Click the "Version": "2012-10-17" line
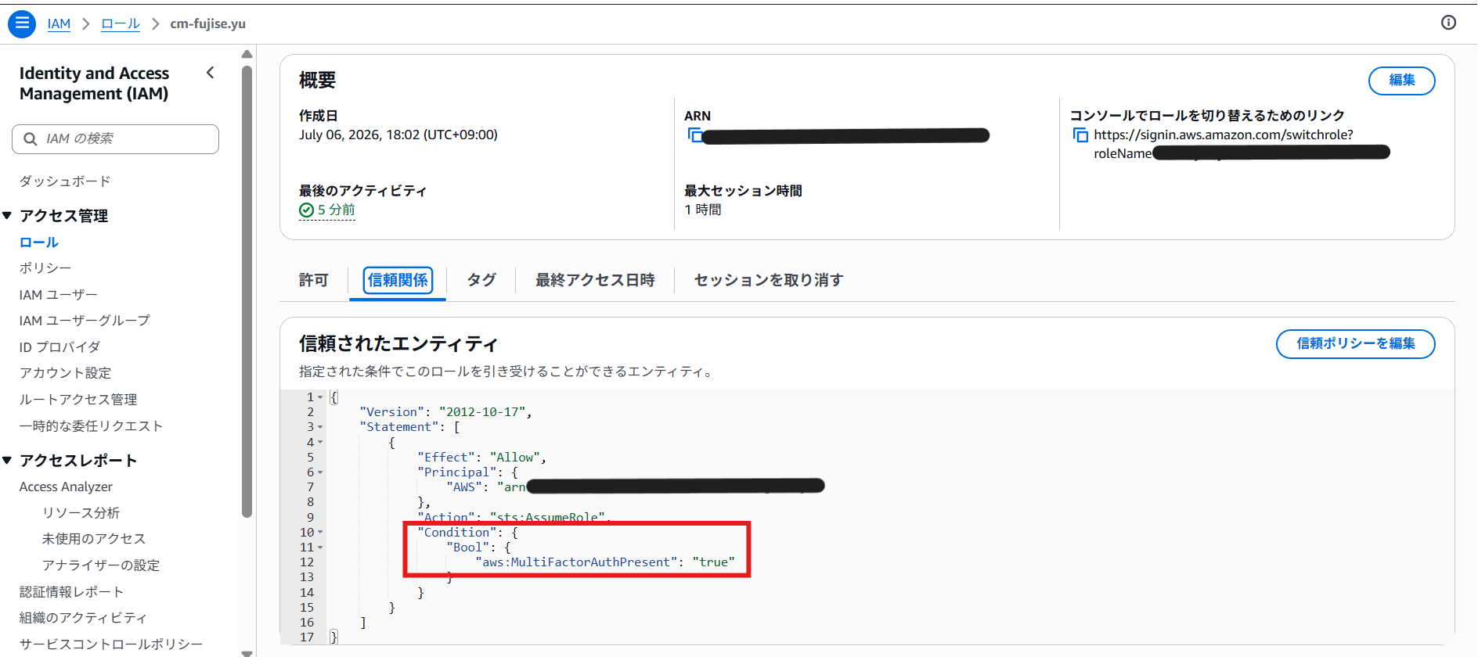 coord(445,412)
